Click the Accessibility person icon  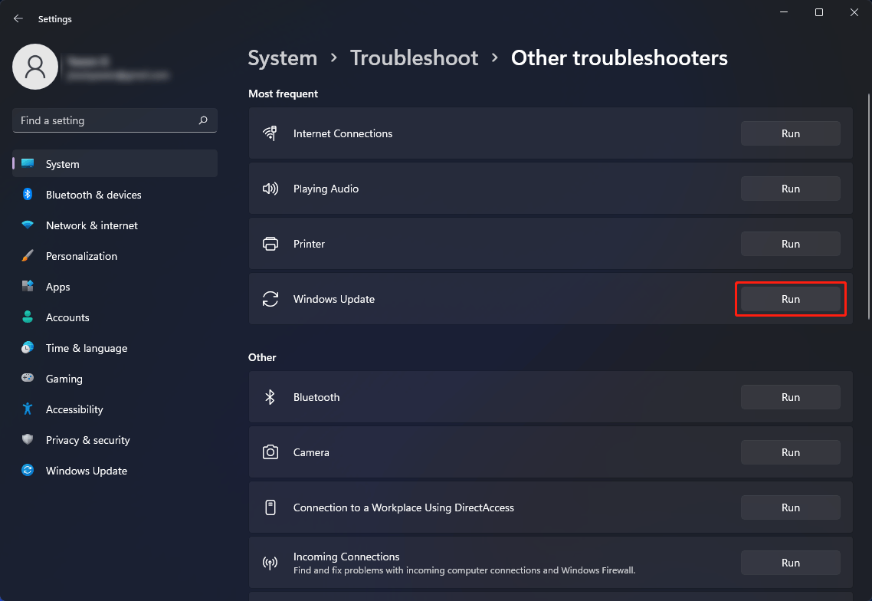28,409
